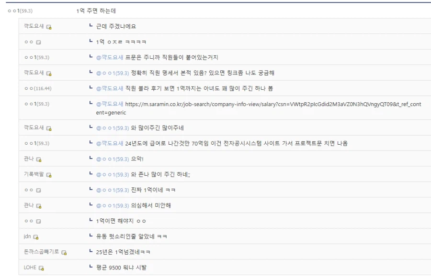Click gallog icon beside ㅇㅇ in '1억이면 해야지' row
The image size is (431, 278).
point(36,221)
